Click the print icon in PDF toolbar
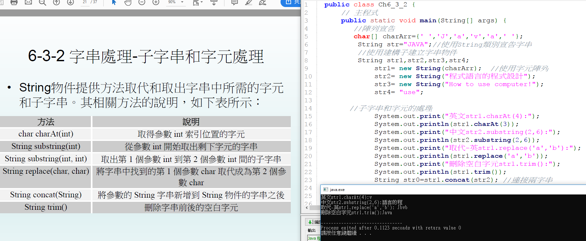 [14, 3]
